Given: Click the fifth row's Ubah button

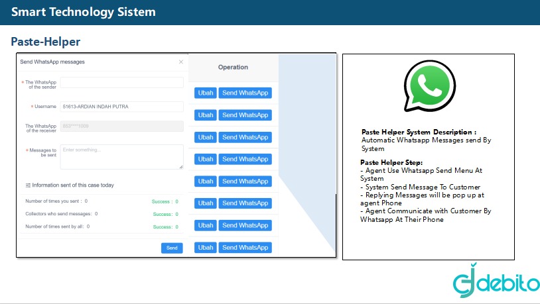Looking at the screenshot, I should [206, 181].
